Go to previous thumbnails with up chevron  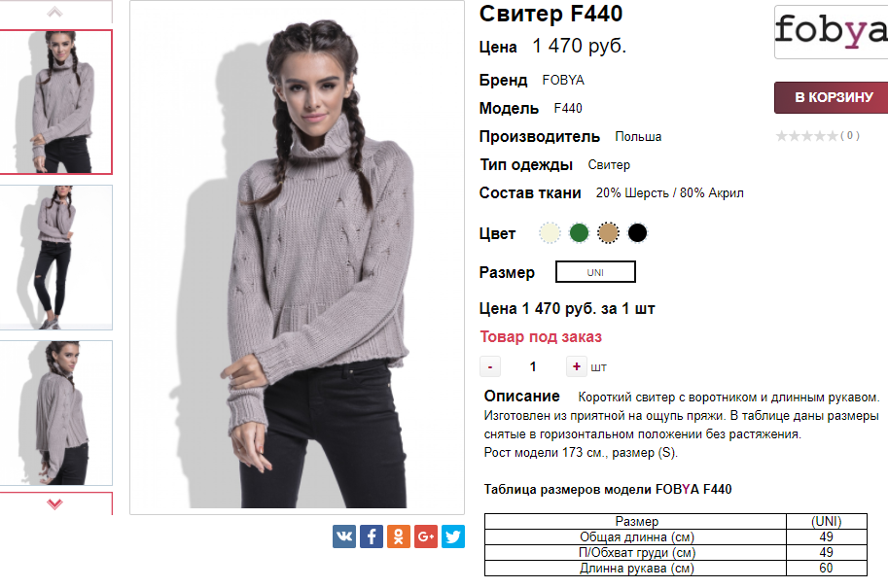pyautogui.click(x=54, y=12)
